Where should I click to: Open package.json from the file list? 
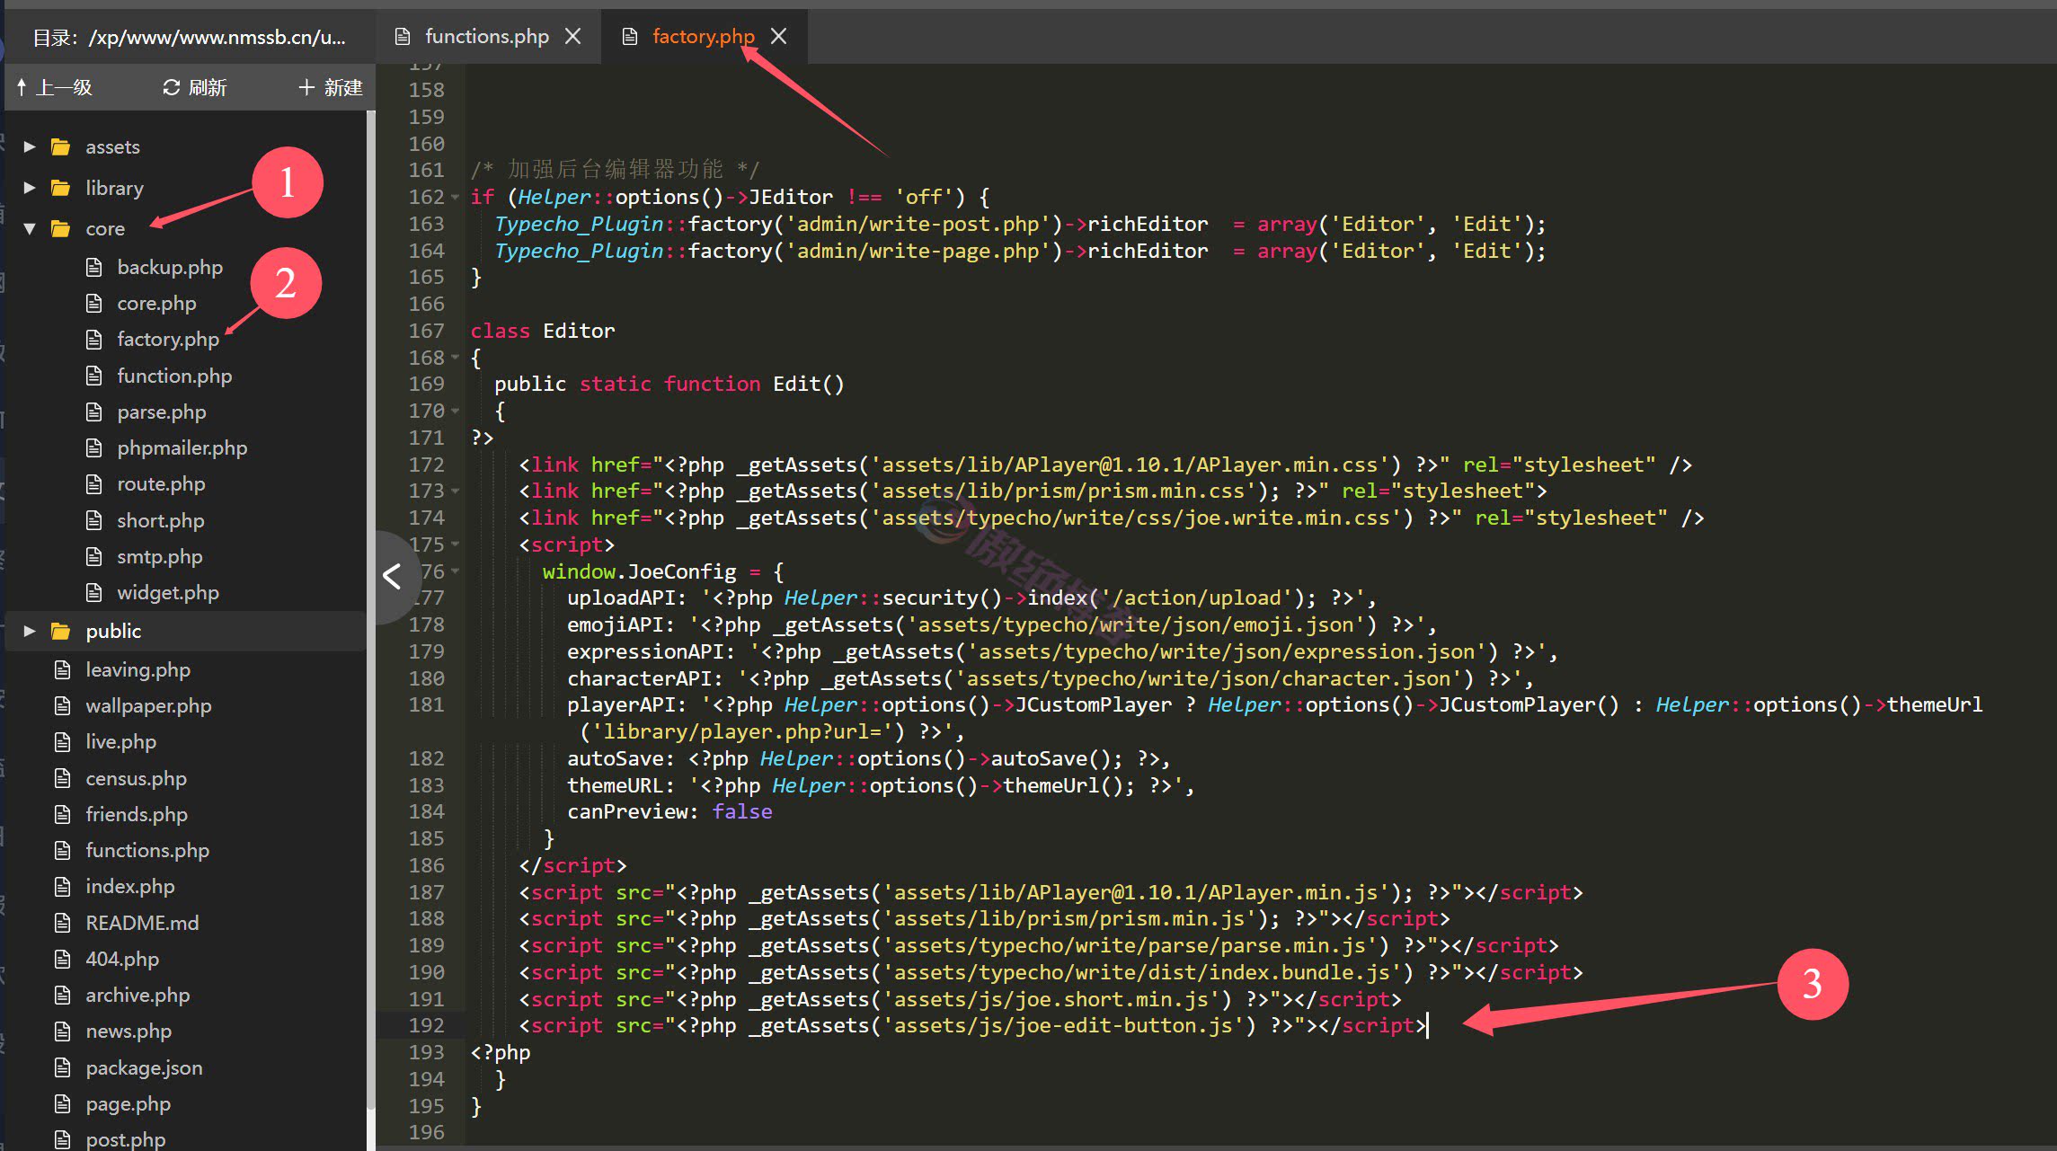point(144,1067)
